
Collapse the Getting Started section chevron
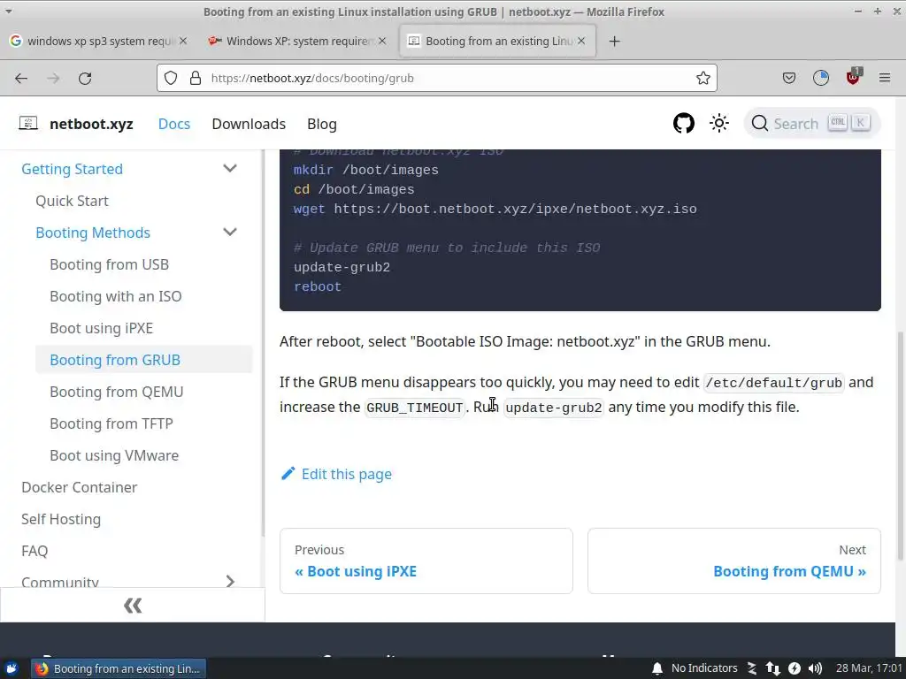click(230, 169)
